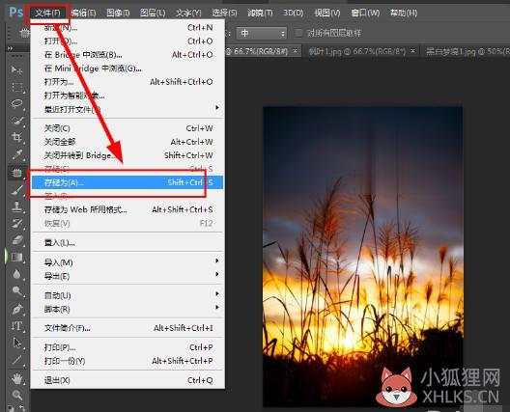Open the Window (W) menu
This screenshot has height=412, width=510.
pyautogui.click(x=365, y=13)
